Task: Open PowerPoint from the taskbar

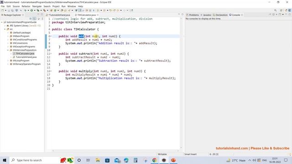Action: click(x=173, y=160)
